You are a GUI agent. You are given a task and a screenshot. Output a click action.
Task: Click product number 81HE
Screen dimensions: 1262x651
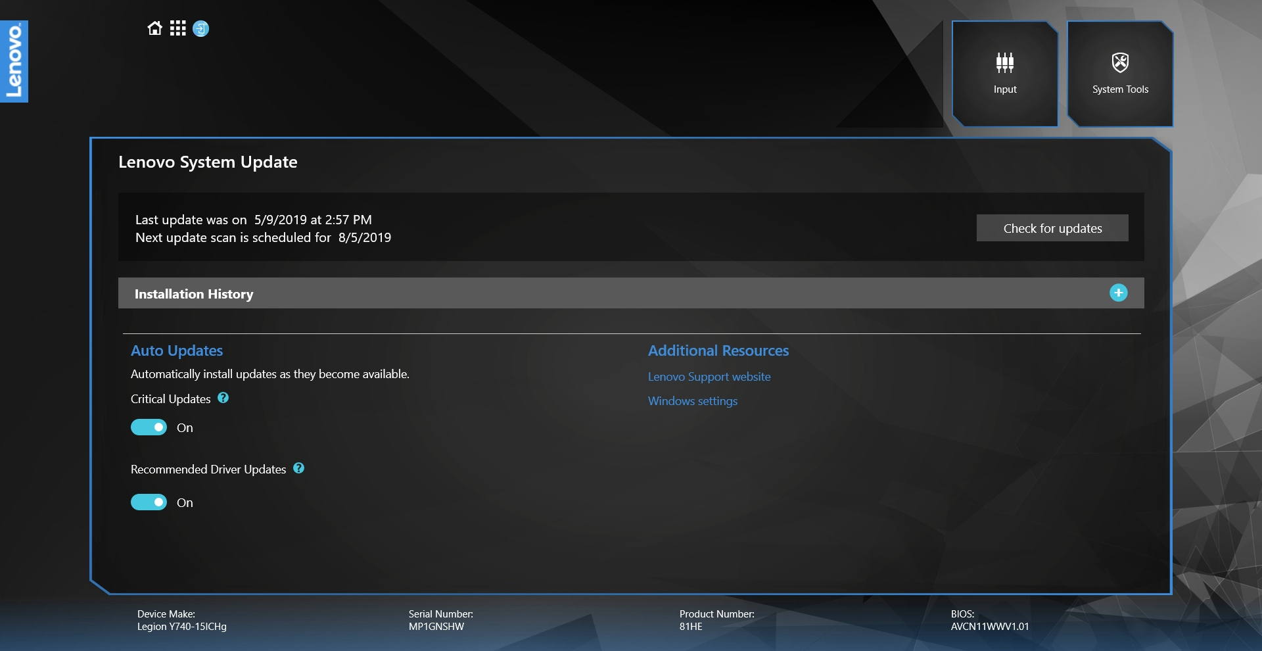691,627
